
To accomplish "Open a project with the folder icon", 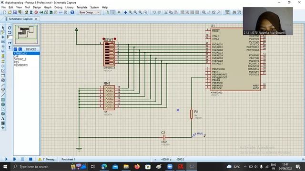I will [10, 12].
